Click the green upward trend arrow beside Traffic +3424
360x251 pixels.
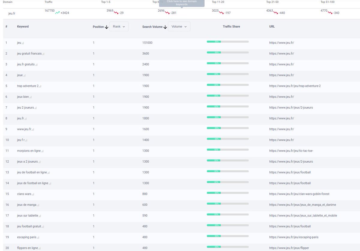click(x=57, y=13)
